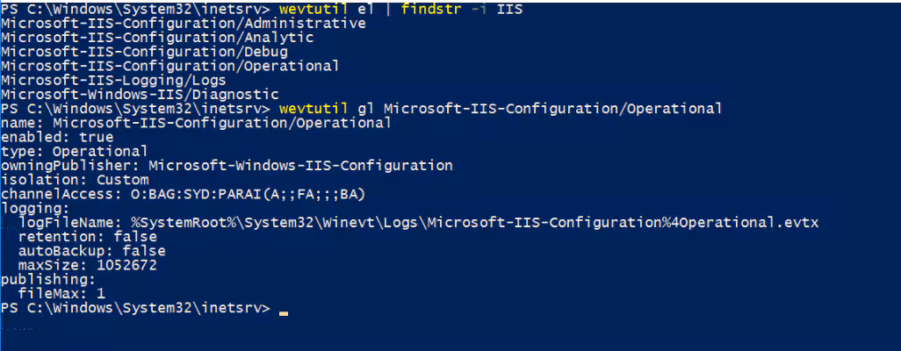Screen dimensions: 901x351
Task: Click the 'retention: false' line
Action: click(x=87, y=237)
